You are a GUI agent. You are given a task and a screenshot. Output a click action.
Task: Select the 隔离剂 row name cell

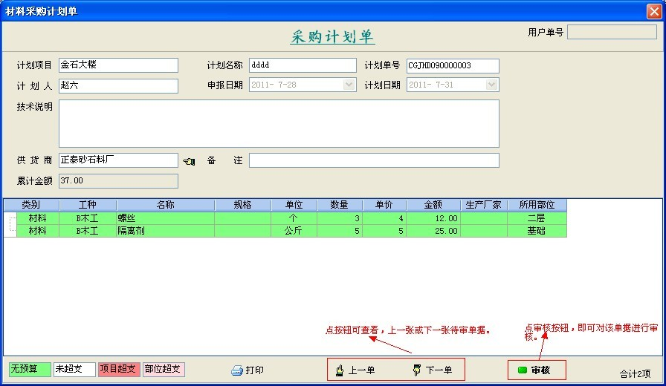point(166,231)
